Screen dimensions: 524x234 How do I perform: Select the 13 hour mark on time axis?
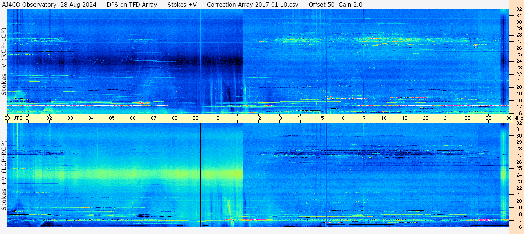279,118
